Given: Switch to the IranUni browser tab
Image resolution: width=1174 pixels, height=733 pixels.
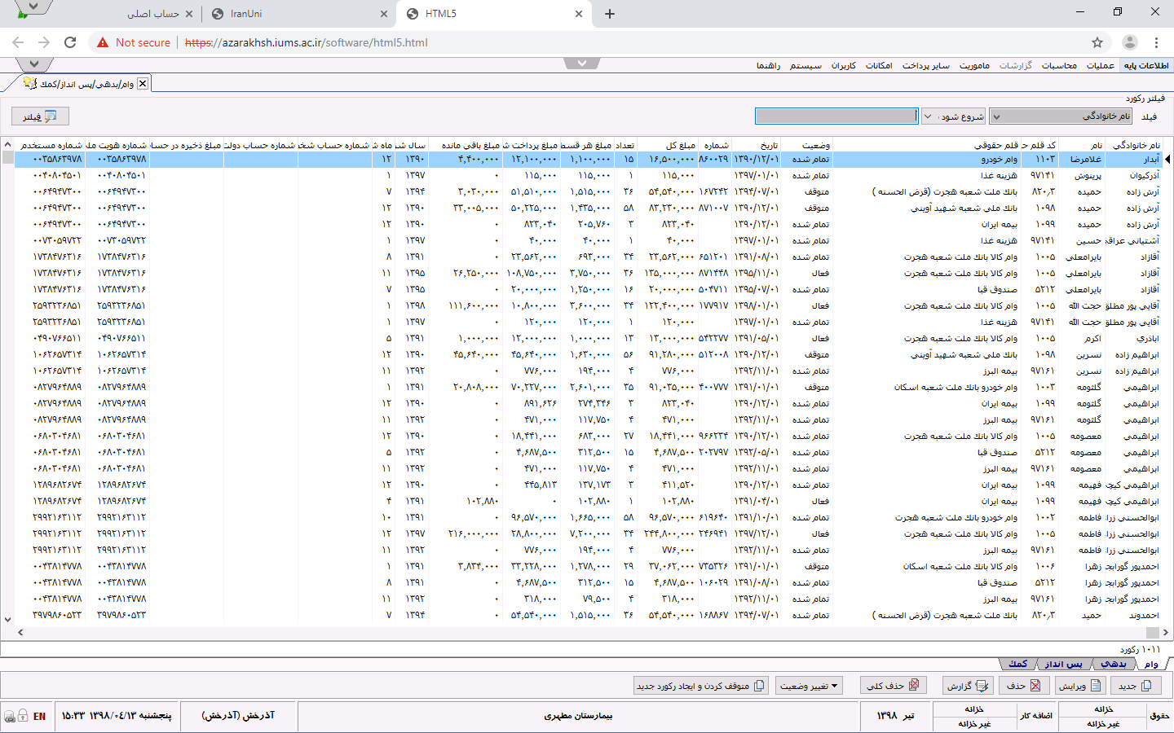Looking at the screenshot, I should (x=299, y=14).
